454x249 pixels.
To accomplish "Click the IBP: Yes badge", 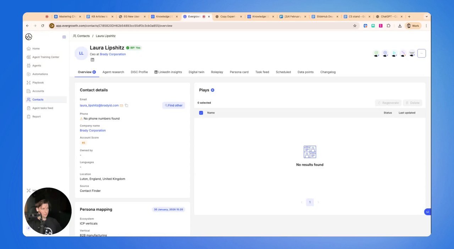I will (134, 48).
